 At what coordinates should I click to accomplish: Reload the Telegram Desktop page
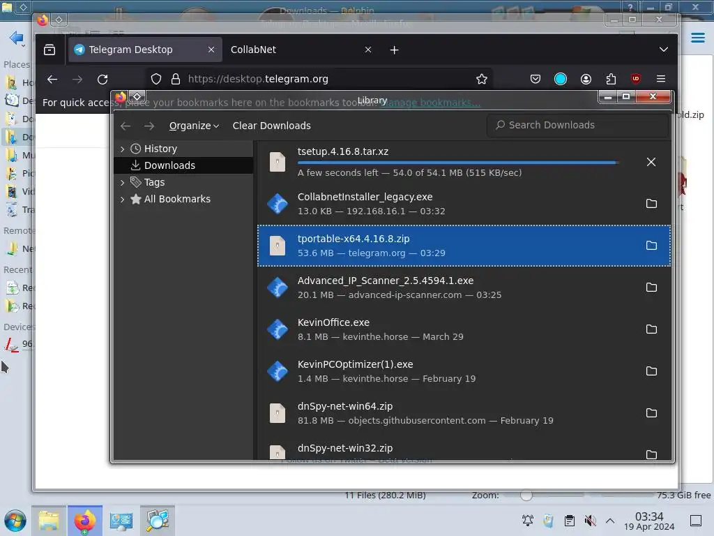tap(102, 79)
